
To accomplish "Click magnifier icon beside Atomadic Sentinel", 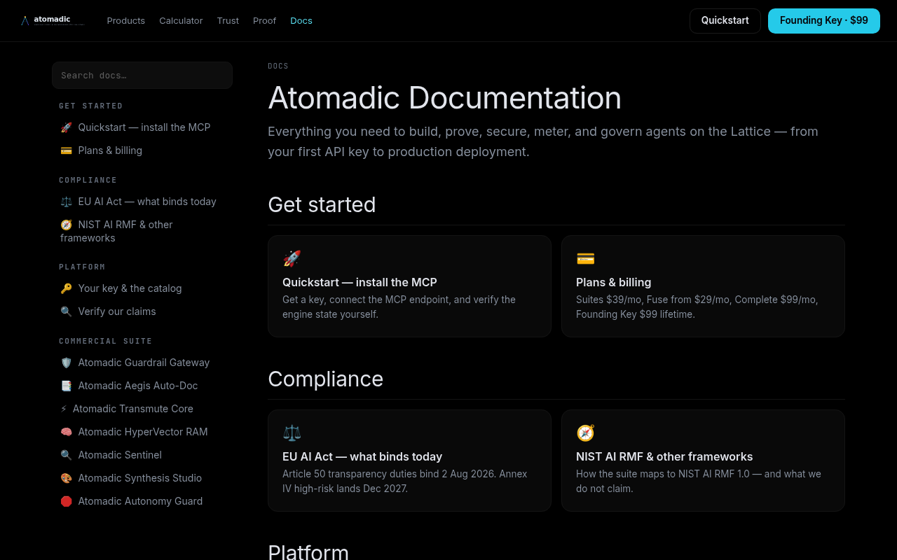I will click(x=66, y=455).
